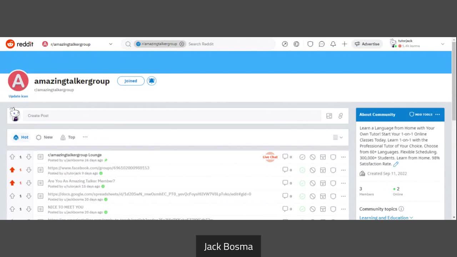Open Are You An Amazing Talker Member? post

[81, 181]
